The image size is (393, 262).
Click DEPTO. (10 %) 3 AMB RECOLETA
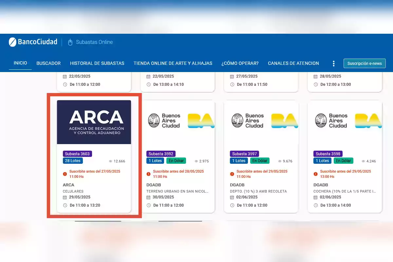coord(258,191)
